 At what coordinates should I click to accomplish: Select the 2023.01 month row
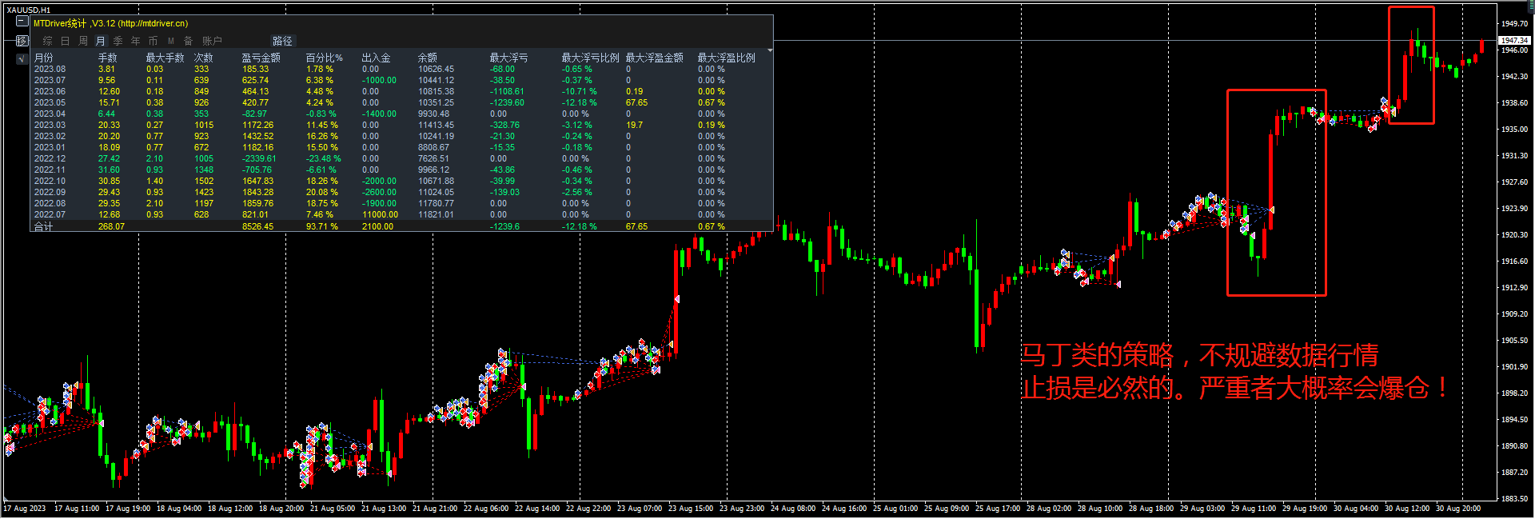tap(401, 147)
